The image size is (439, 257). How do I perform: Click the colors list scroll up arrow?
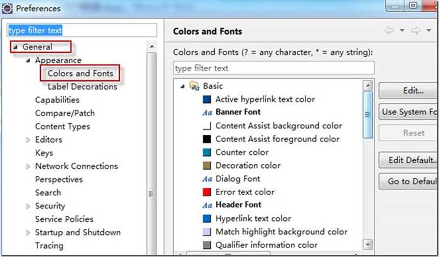pos(367,85)
